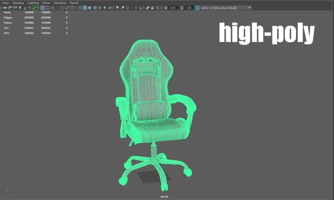This screenshot has height=200, width=334.
Task: Click the Depth of Field icon
Action: pos(132,8)
